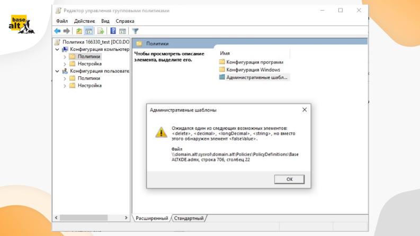Screen dimensions: 420x236
Task: Open the Действие menu
Action: [84, 21]
